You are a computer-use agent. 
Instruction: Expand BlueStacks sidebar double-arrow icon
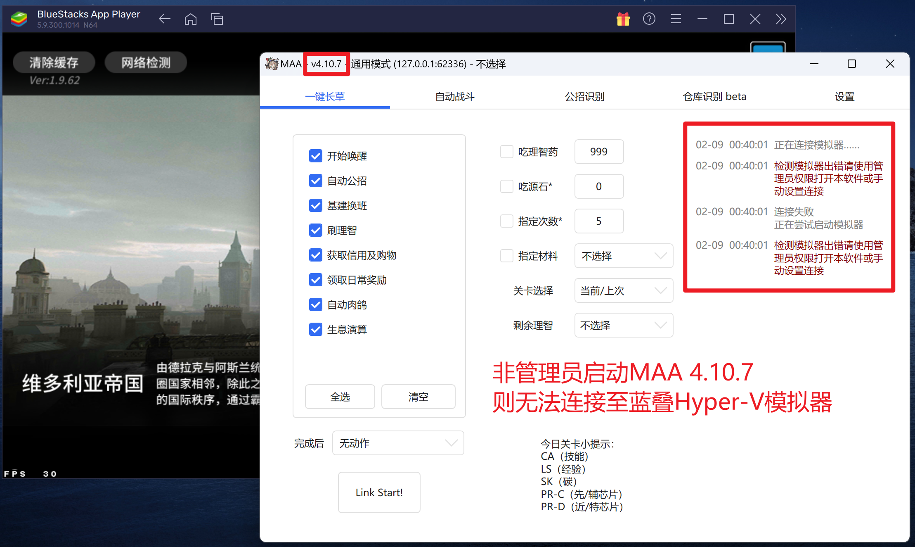click(x=780, y=19)
